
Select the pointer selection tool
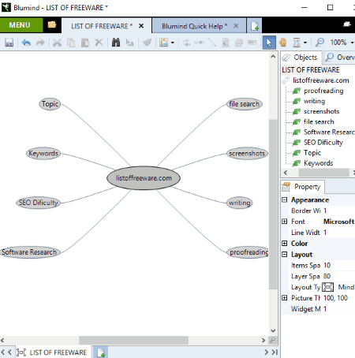tap(269, 43)
